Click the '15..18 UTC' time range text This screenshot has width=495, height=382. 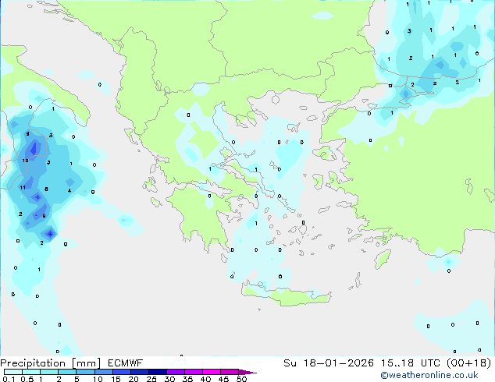(411, 363)
